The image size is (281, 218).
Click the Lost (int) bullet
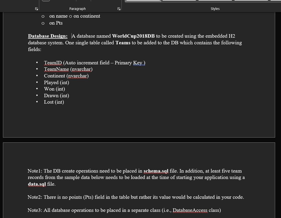click(54, 102)
